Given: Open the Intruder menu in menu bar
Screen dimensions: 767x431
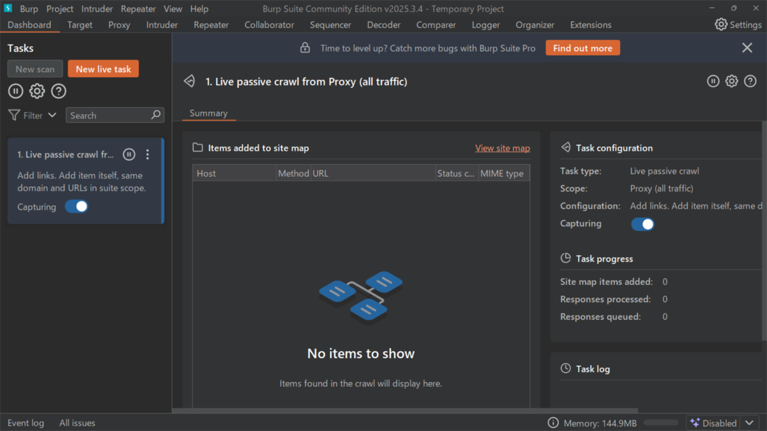Looking at the screenshot, I should 97,9.
